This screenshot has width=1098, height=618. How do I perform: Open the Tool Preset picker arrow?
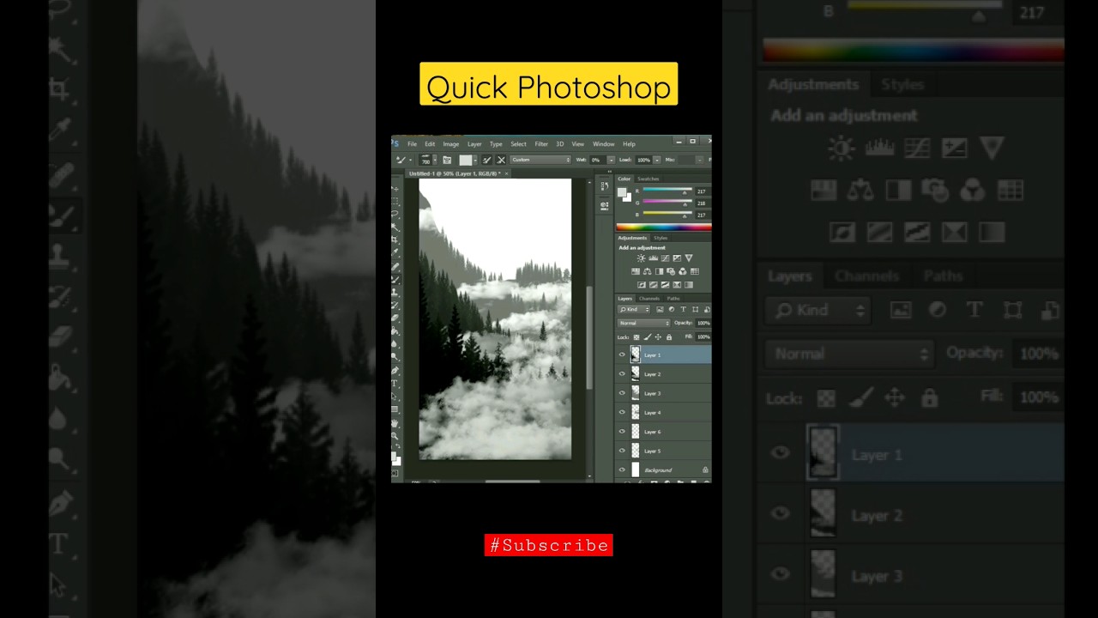click(x=410, y=160)
